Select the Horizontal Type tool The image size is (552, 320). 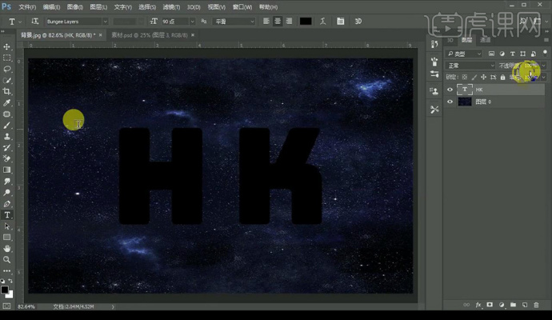click(7, 214)
